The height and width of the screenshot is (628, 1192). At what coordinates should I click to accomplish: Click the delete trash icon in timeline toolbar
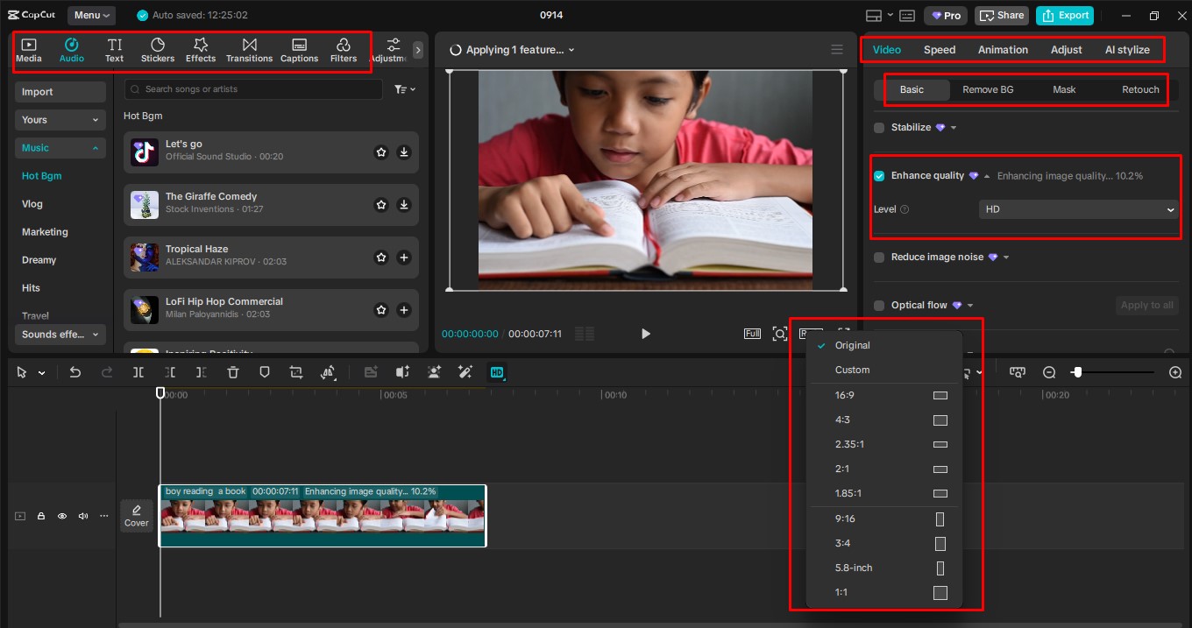pos(233,372)
